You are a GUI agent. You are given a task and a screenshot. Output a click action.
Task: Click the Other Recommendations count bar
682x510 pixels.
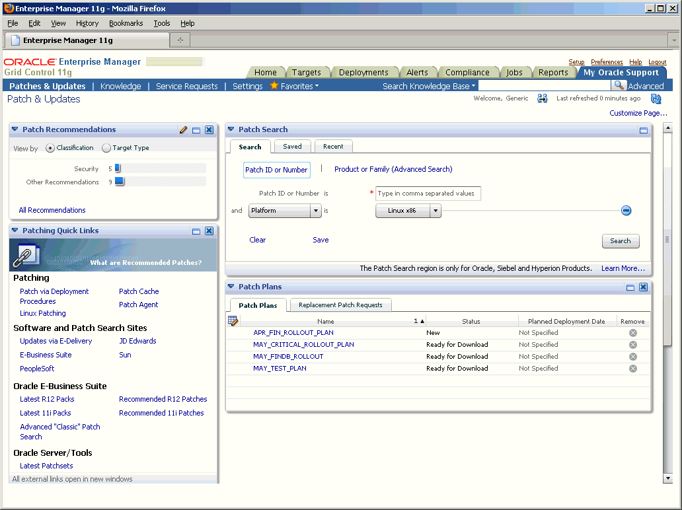(119, 182)
